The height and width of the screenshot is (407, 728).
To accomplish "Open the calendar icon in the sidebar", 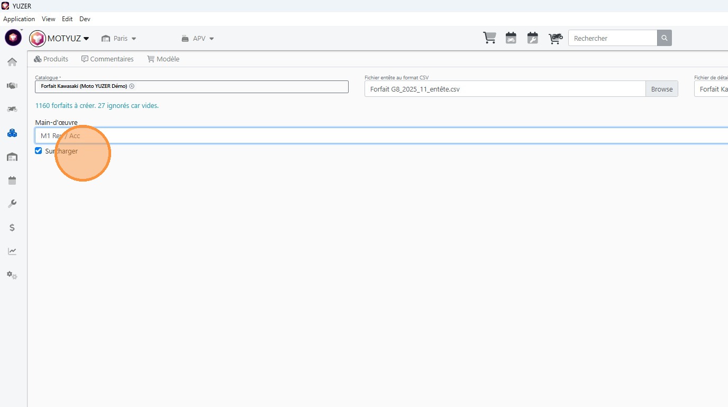I will [x=12, y=180].
